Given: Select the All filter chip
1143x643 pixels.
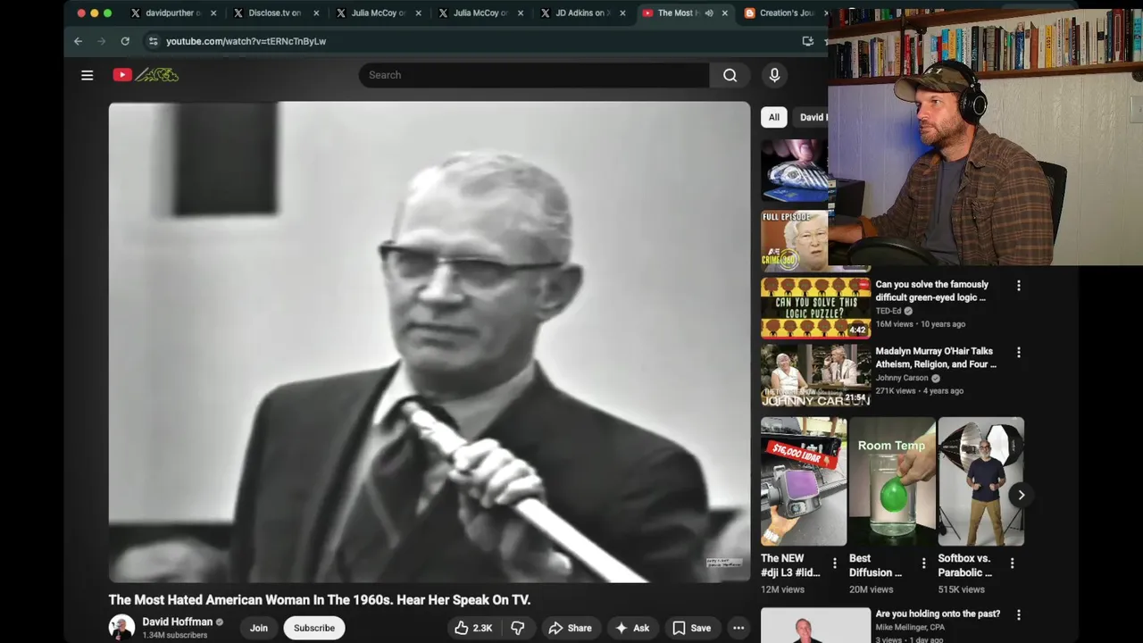Looking at the screenshot, I should point(774,117).
